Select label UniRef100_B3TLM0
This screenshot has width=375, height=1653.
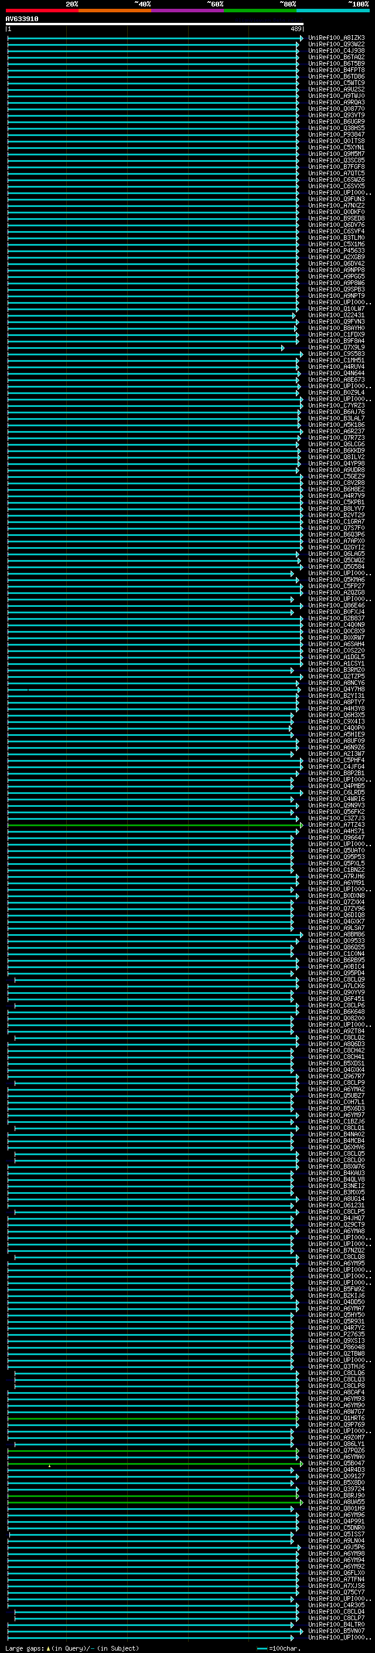coord(336,237)
